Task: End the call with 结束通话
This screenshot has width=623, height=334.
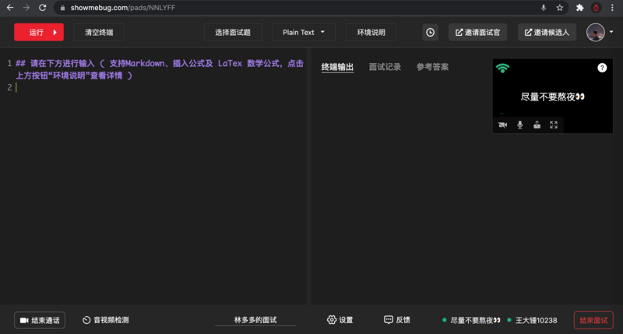Action: click(40, 320)
